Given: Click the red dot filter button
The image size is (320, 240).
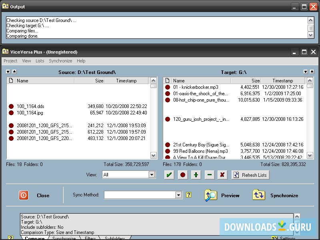Looking at the screenshot, I should [x=183, y=175].
